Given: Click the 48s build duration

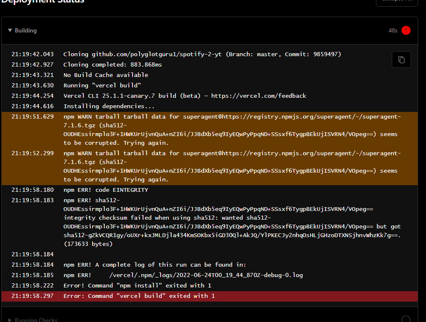Looking at the screenshot, I should [x=393, y=30].
